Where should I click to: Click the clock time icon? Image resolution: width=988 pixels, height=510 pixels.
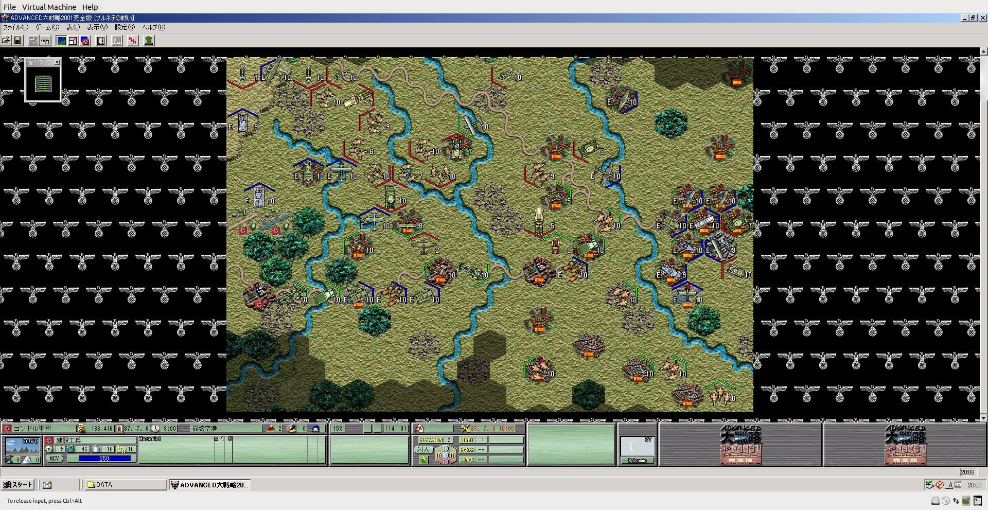tap(155, 428)
